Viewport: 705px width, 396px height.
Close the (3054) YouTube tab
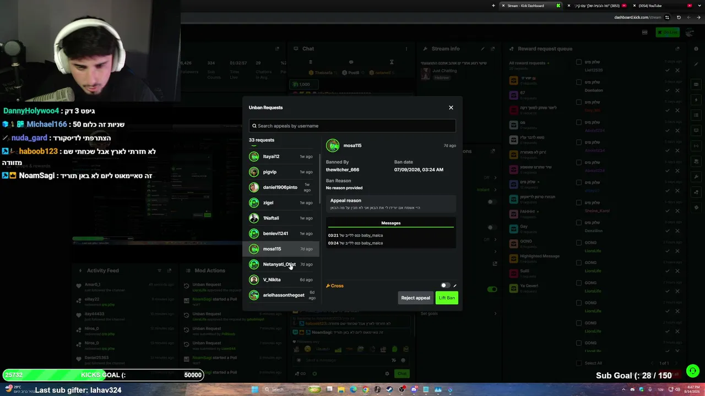pyautogui.click(x=634, y=5)
